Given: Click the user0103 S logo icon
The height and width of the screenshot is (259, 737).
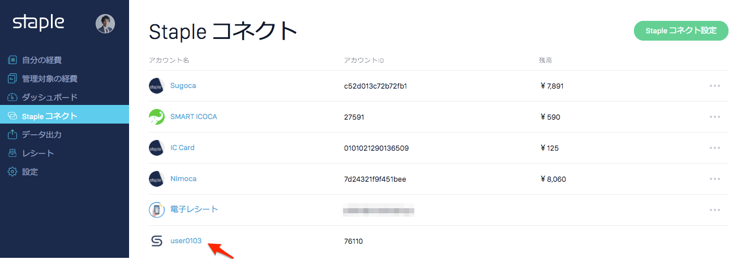Looking at the screenshot, I should point(156,241).
